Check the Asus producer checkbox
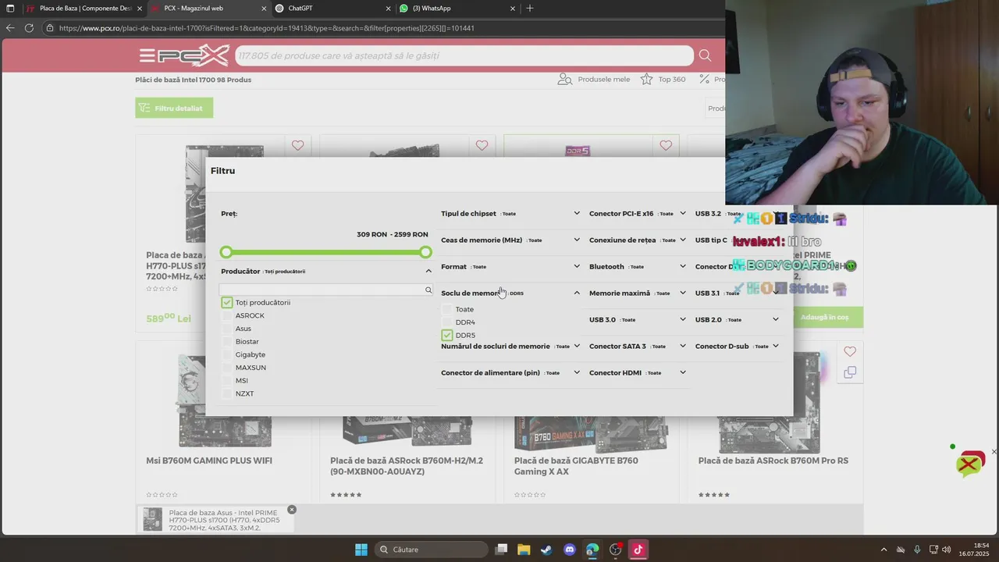This screenshot has width=999, height=562. tap(227, 329)
